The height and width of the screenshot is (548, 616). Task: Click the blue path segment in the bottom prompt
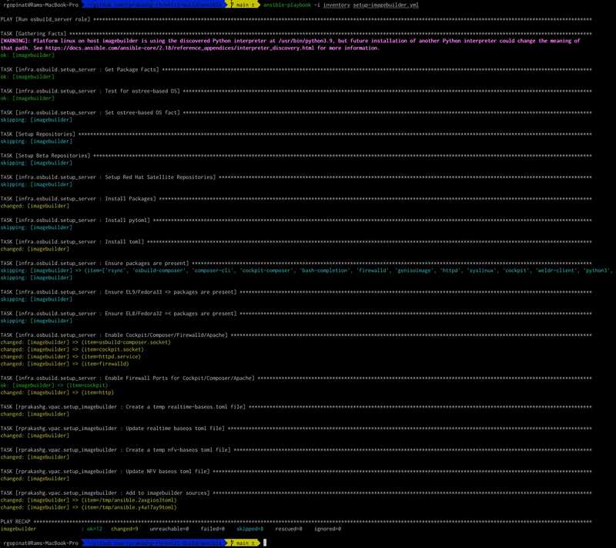(154, 542)
